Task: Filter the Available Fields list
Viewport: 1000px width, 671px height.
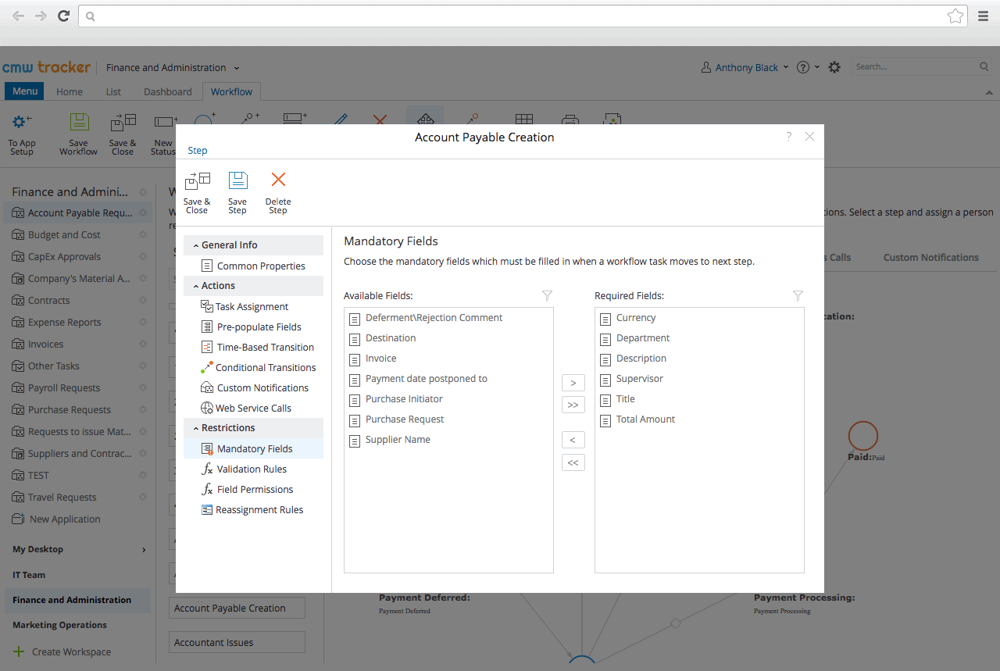Action: point(548,296)
